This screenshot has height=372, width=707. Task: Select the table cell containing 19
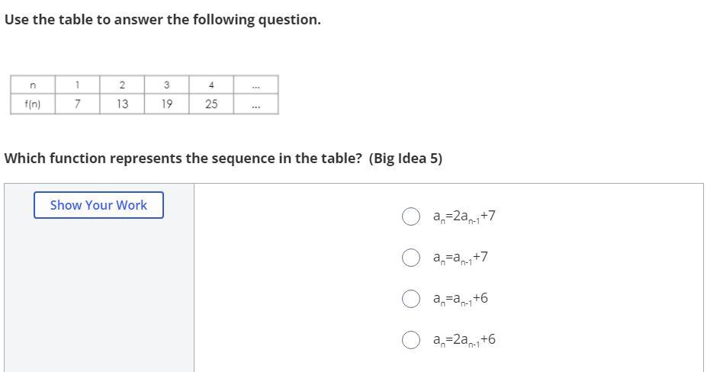[166, 104]
